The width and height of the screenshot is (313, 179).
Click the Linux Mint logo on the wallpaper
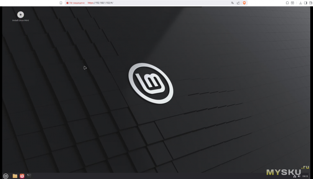click(x=151, y=83)
